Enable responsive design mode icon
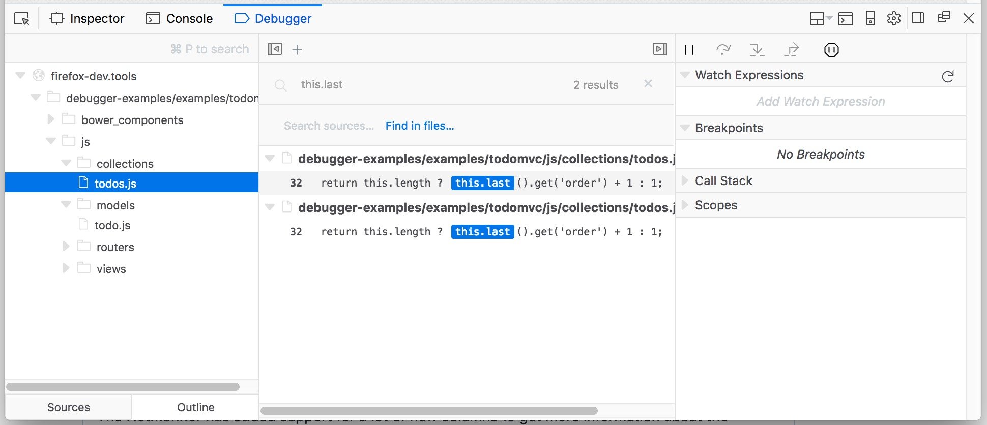Viewport: 987px width, 425px height. point(870,19)
